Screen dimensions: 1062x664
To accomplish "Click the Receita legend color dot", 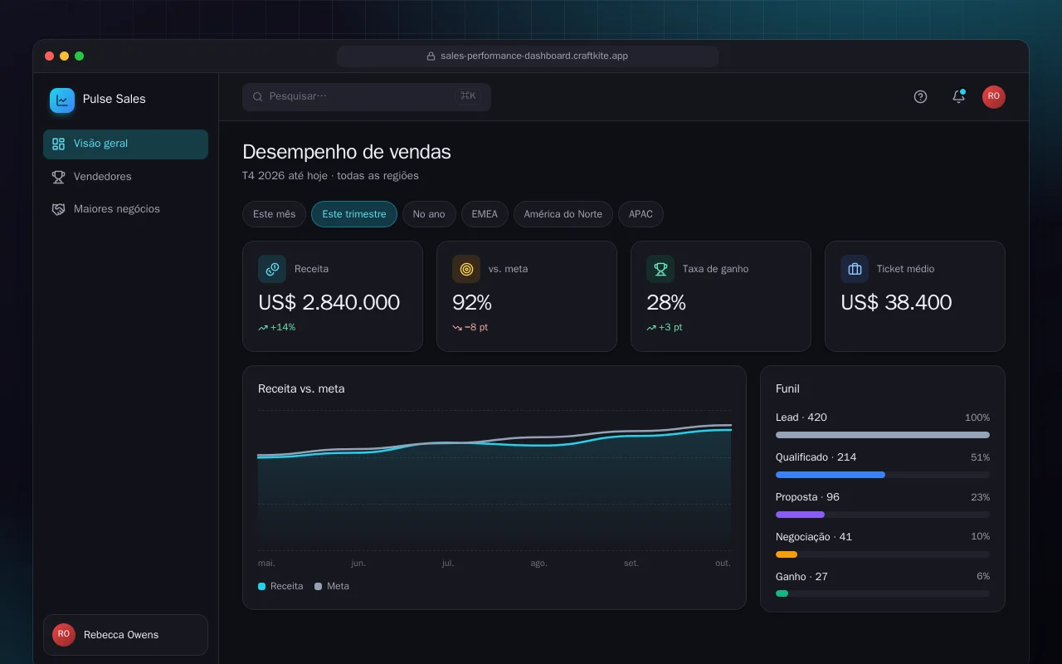I will tap(262, 586).
